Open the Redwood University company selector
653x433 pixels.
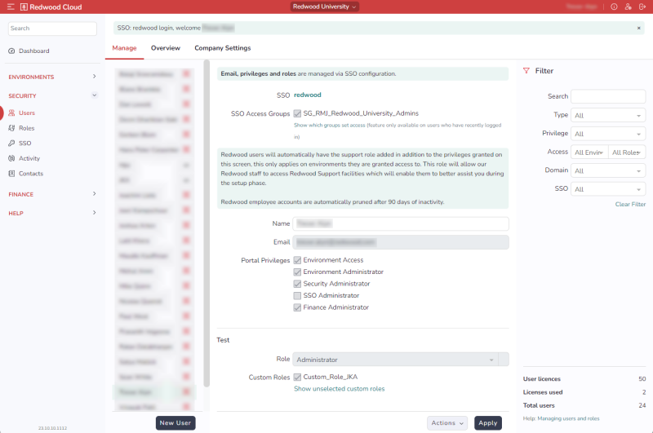[x=324, y=7]
